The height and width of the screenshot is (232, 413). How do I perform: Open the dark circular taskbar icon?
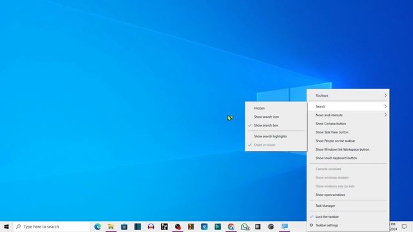point(271,226)
